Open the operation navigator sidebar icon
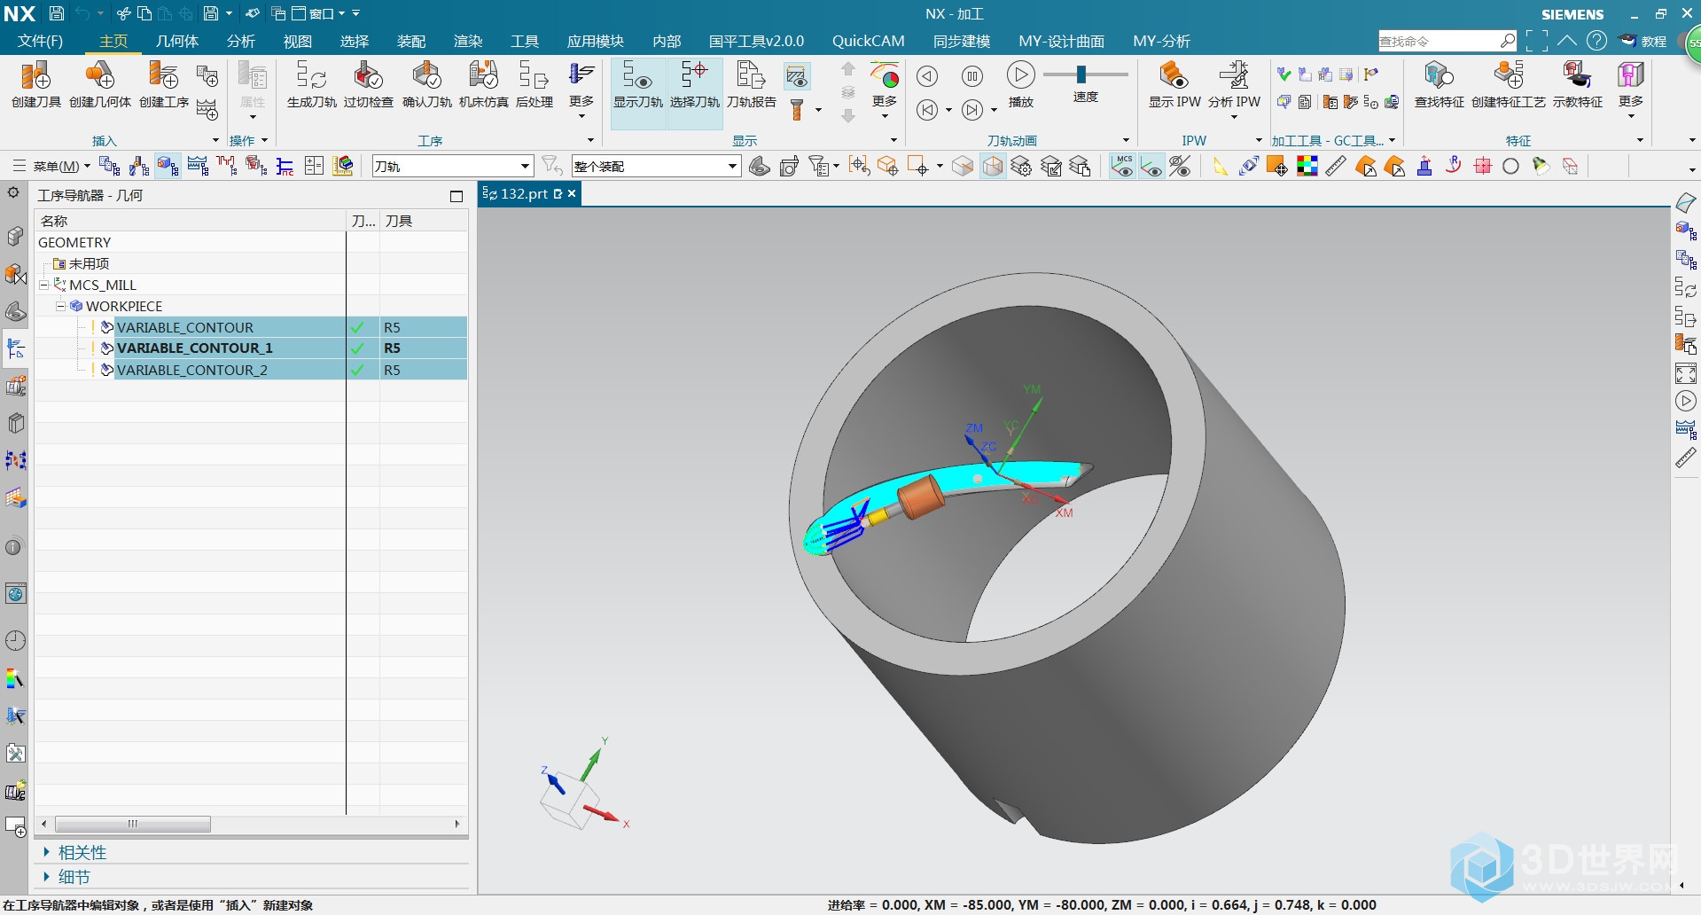The height and width of the screenshot is (915, 1701). [x=15, y=348]
